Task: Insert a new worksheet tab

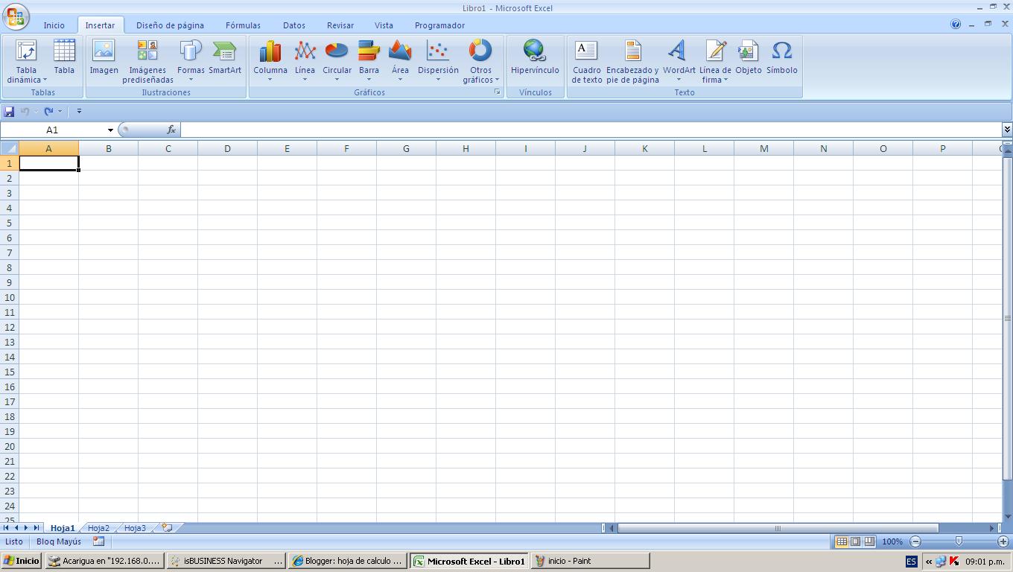Action: (167, 528)
